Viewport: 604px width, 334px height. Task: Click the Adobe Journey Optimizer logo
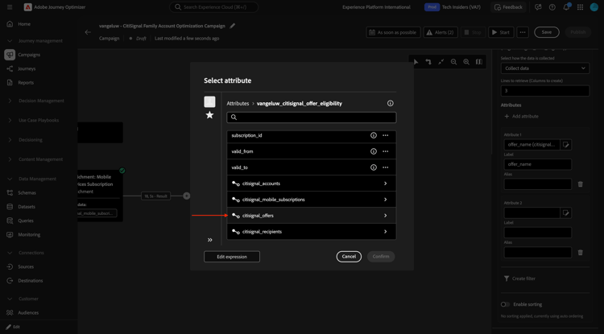coord(27,7)
